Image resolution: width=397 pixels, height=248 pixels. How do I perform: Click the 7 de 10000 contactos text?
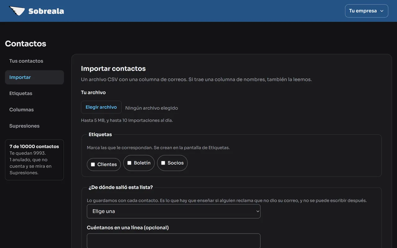(x=34, y=146)
